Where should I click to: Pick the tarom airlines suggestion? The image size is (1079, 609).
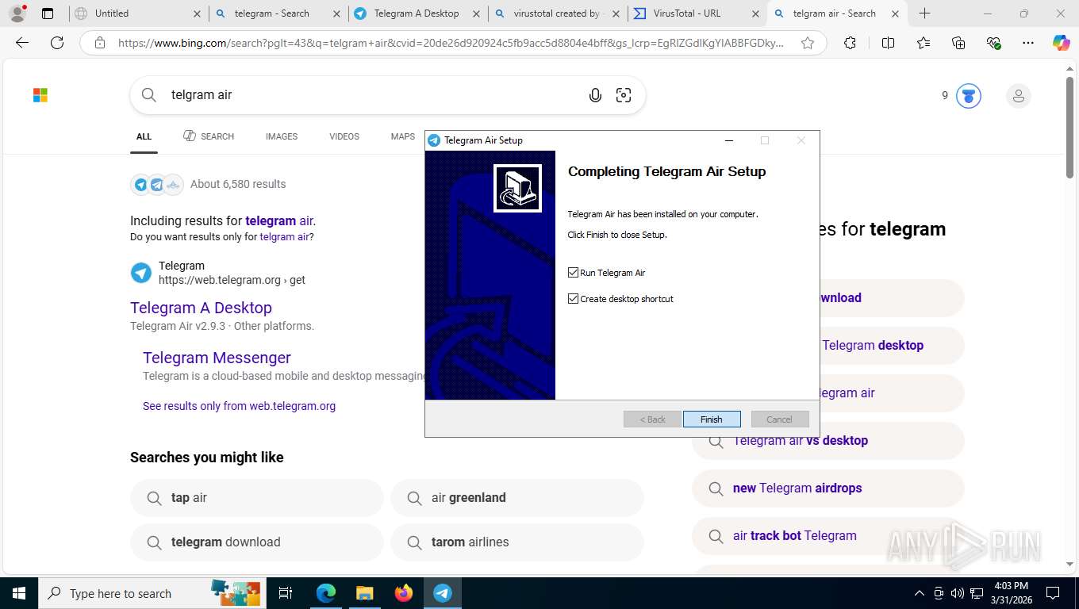coord(516,542)
